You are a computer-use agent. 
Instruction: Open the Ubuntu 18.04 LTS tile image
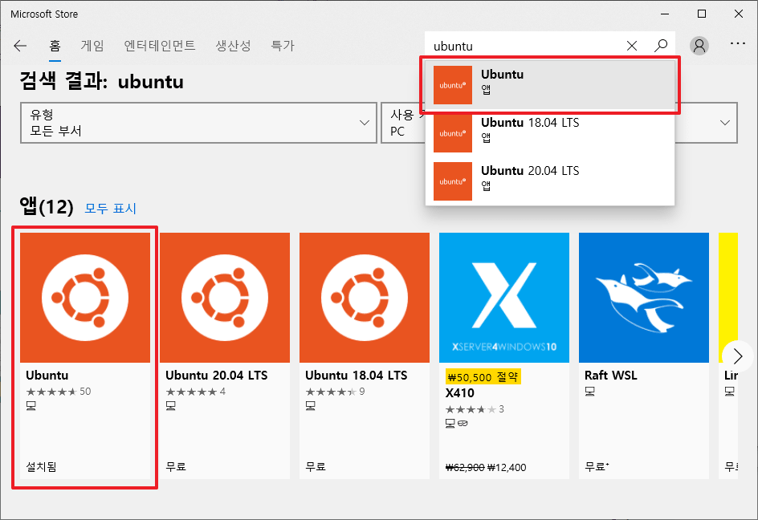365,298
